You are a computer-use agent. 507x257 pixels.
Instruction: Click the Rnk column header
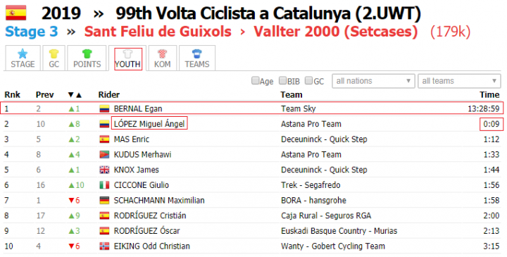click(x=12, y=95)
